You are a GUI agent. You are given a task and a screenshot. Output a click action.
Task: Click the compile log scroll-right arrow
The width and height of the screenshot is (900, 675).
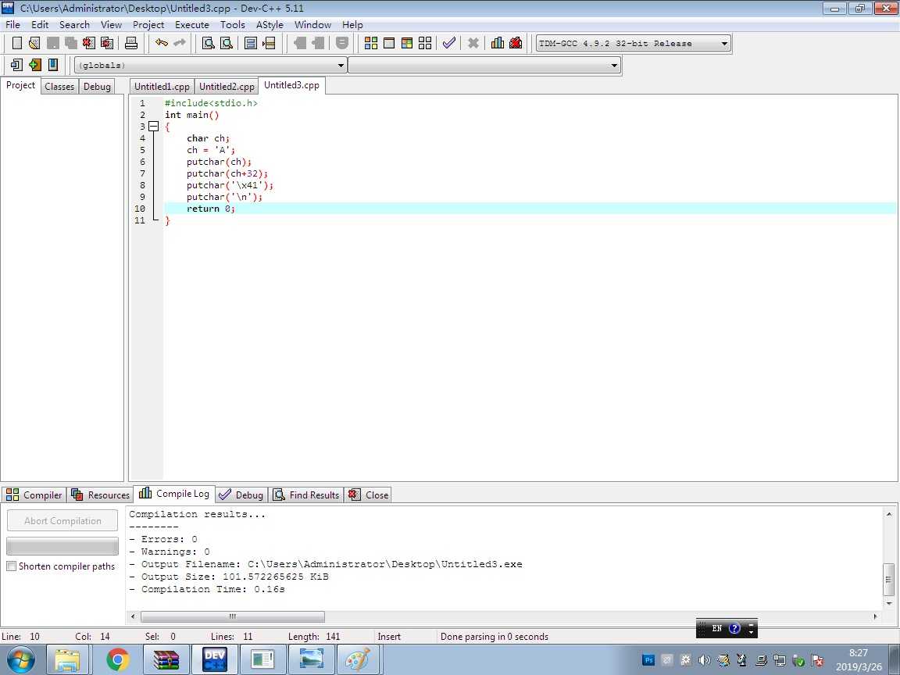click(875, 616)
